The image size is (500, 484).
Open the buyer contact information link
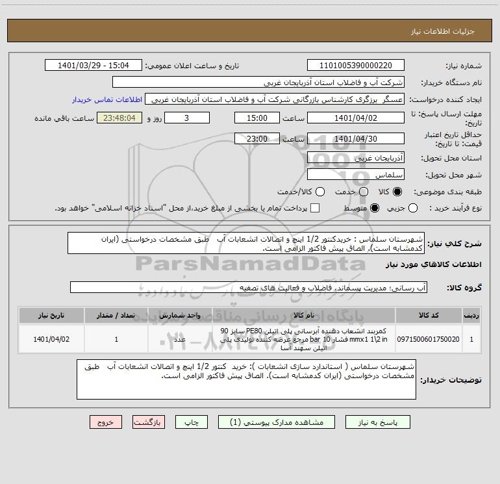tap(107, 99)
